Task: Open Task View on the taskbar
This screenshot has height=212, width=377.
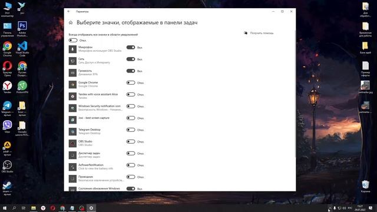Action: 24,208
